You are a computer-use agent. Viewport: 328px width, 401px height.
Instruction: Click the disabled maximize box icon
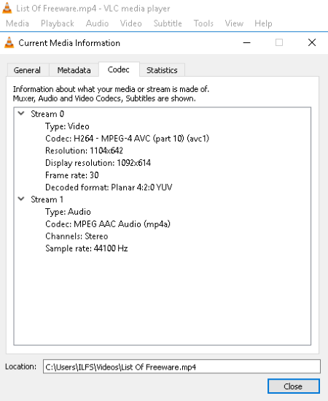(279, 42)
